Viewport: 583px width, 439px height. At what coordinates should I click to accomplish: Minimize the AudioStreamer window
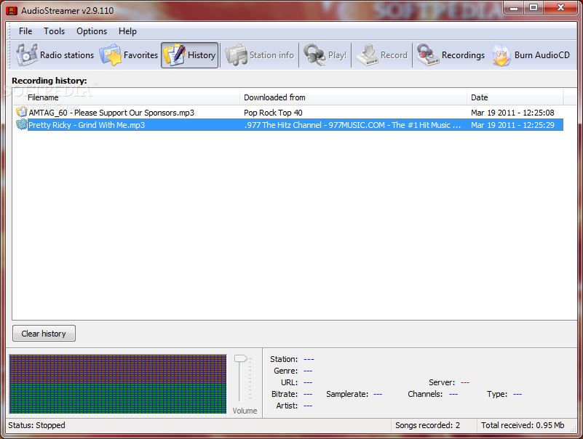pos(514,8)
